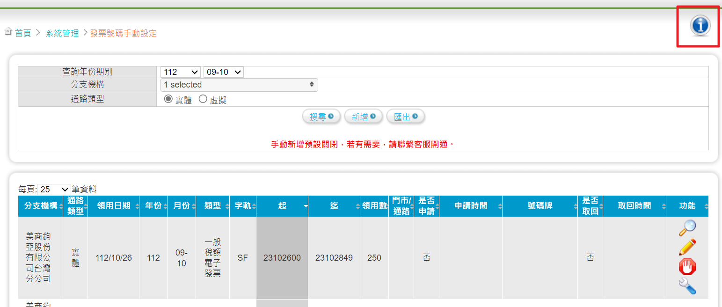
Task: Sort by 是否申請 column header
Action: 426,206
